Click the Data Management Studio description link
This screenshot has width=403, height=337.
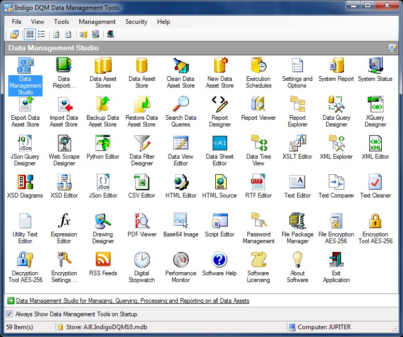132,301
